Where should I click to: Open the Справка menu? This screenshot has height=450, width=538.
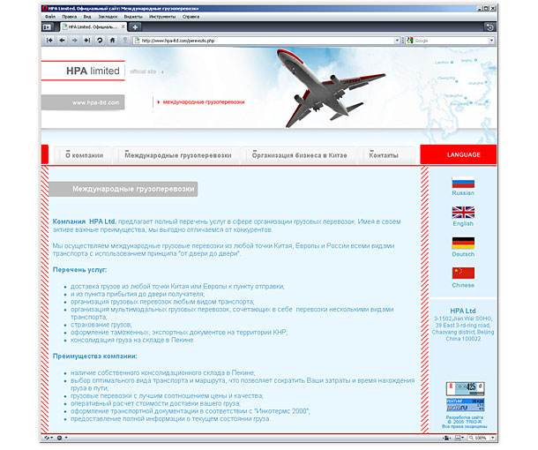point(191,17)
